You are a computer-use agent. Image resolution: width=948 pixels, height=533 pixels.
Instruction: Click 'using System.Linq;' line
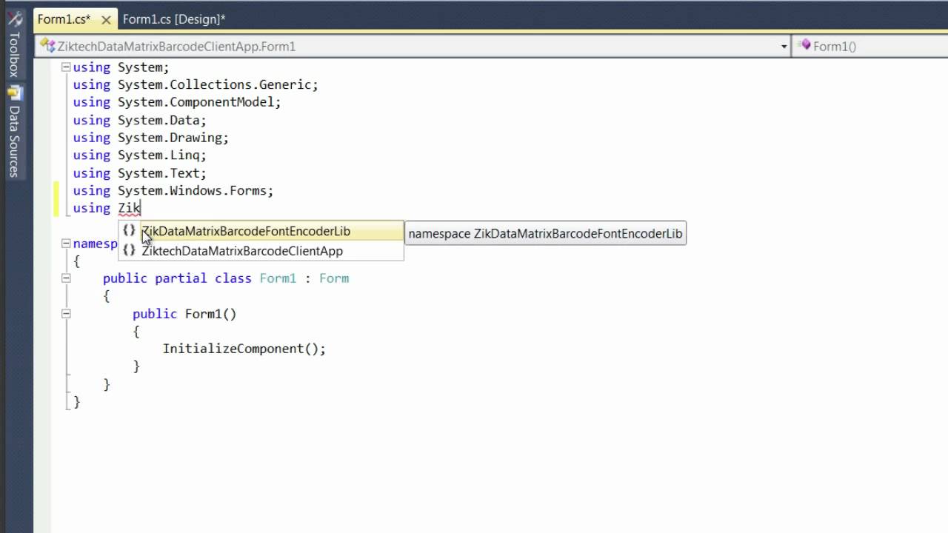point(139,155)
